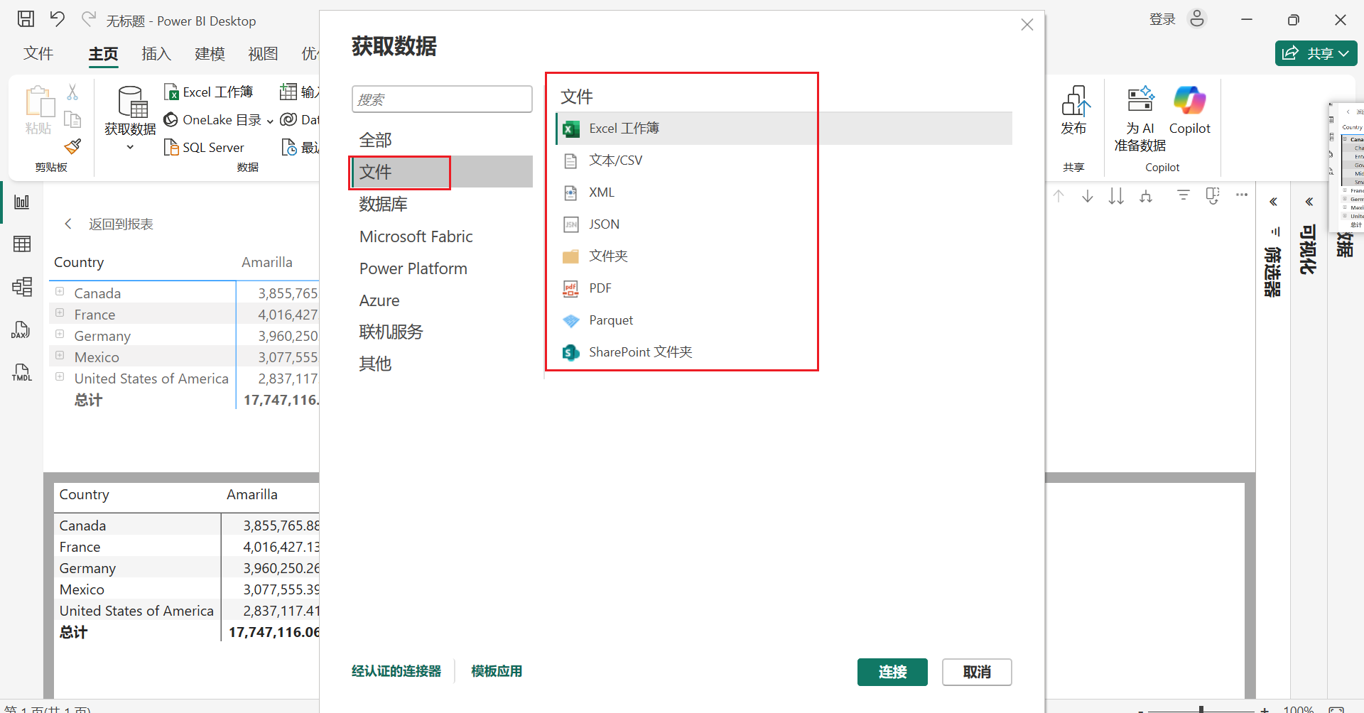Select 文本/CSV in the file source list
Viewport: 1364px width, 713px height.
[784, 160]
